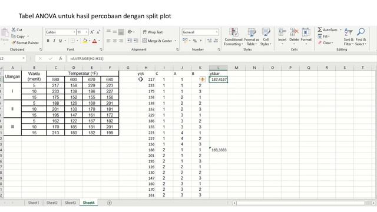
Task: Switch to Sheet3 tab
Action: pyautogui.click(x=70, y=203)
